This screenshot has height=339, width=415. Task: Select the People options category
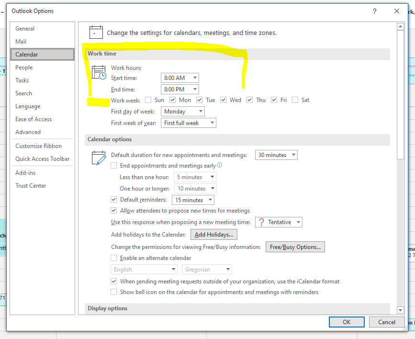click(x=42, y=67)
